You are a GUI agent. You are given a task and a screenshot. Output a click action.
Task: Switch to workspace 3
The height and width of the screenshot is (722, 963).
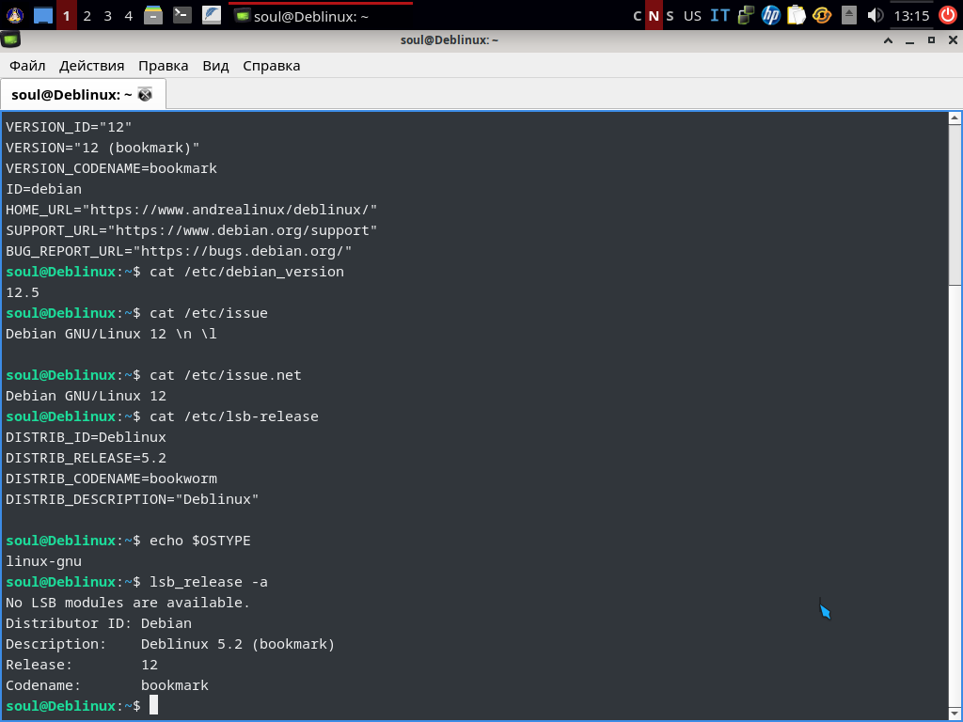click(x=108, y=15)
